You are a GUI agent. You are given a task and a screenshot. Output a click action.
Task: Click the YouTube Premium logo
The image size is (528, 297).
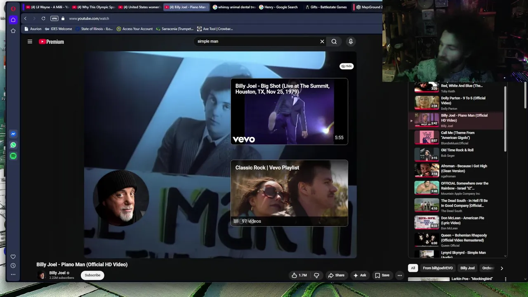(52, 42)
